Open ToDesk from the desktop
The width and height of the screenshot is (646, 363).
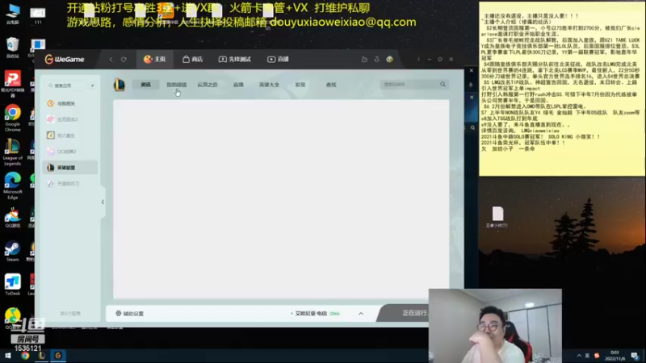[x=12, y=285]
